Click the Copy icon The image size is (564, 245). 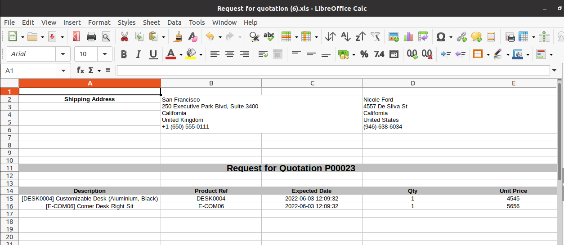tap(139, 37)
